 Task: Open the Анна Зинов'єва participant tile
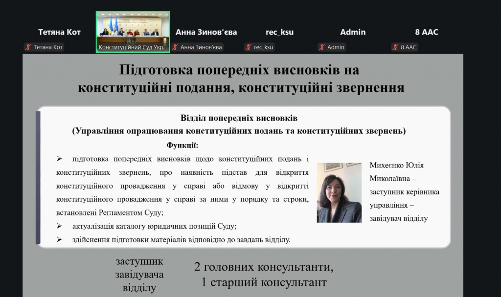tap(206, 32)
